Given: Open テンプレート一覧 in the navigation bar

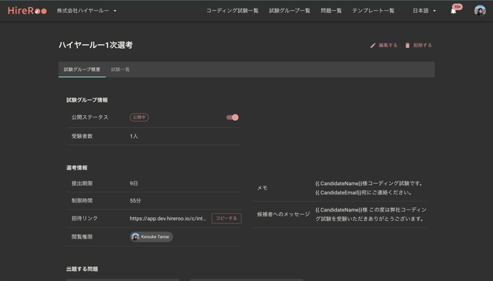Looking at the screenshot, I should coord(373,11).
